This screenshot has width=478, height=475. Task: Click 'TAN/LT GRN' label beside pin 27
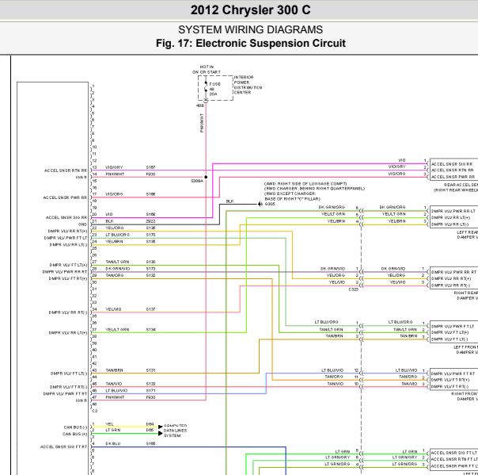(117, 262)
